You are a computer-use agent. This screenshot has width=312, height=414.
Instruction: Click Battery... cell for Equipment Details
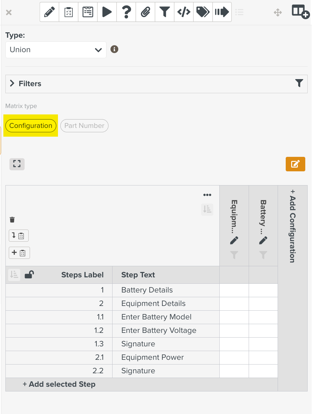pyautogui.click(x=263, y=304)
